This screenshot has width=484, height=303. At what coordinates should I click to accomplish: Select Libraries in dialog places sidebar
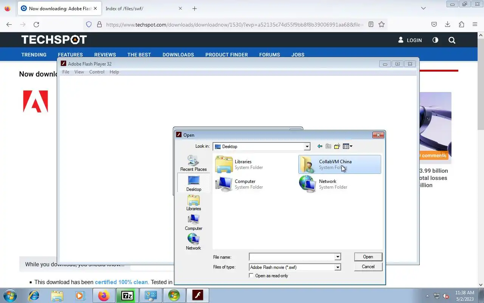194,203
